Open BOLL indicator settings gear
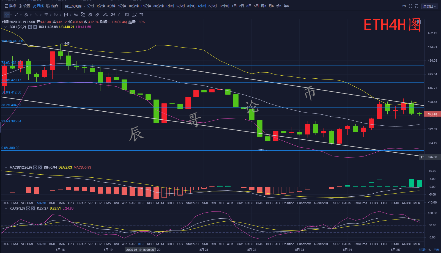This screenshot has height=253, width=441. point(30,27)
